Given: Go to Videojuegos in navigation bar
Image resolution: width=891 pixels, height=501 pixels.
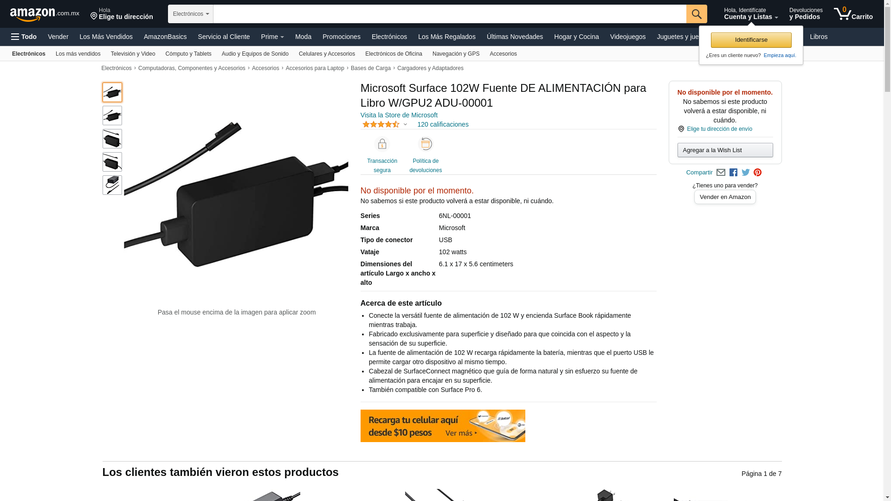Looking at the screenshot, I should click(x=627, y=37).
